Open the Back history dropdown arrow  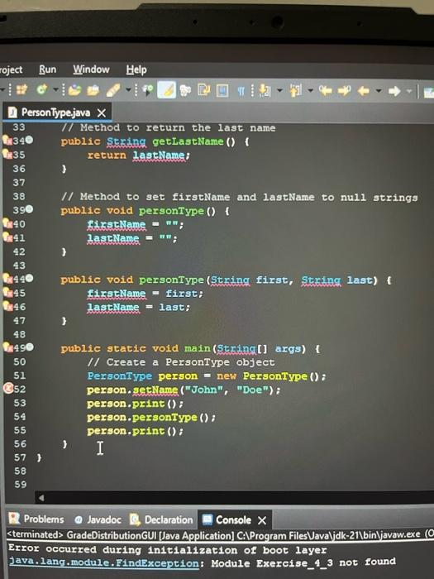pos(379,91)
